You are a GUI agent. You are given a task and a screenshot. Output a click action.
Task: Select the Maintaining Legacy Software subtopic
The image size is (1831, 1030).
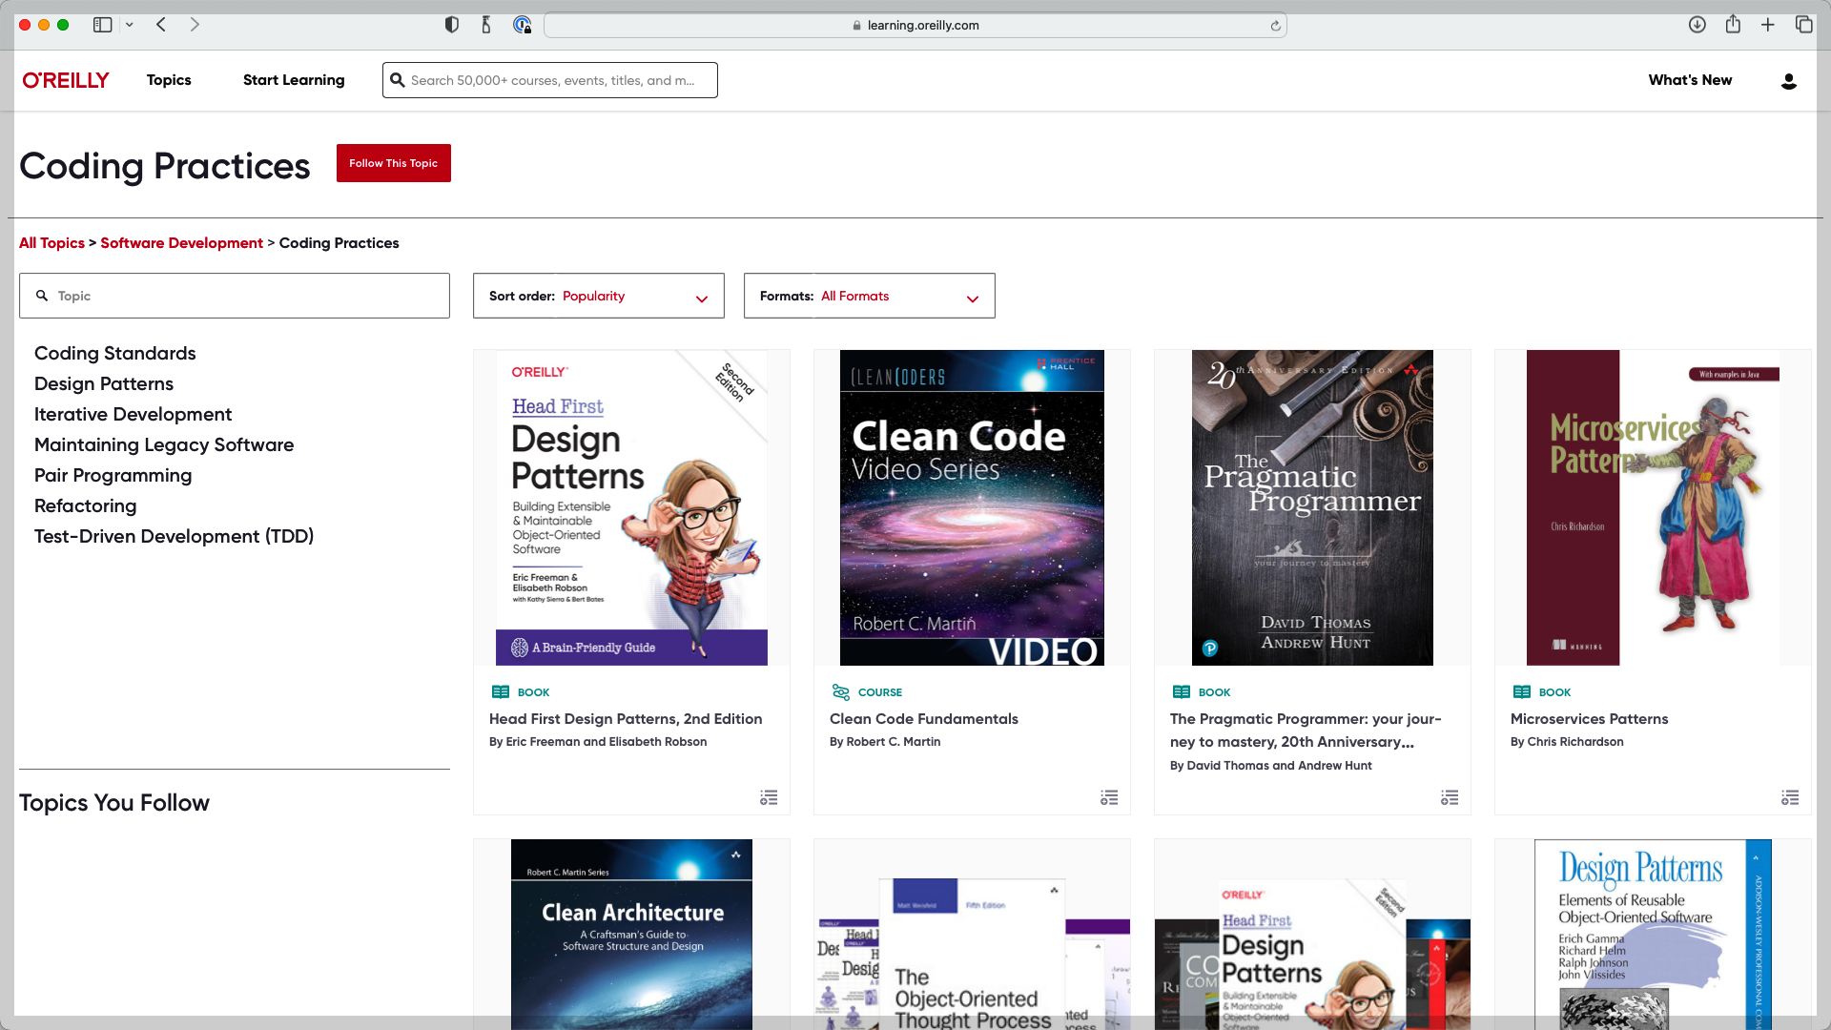pyautogui.click(x=164, y=444)
